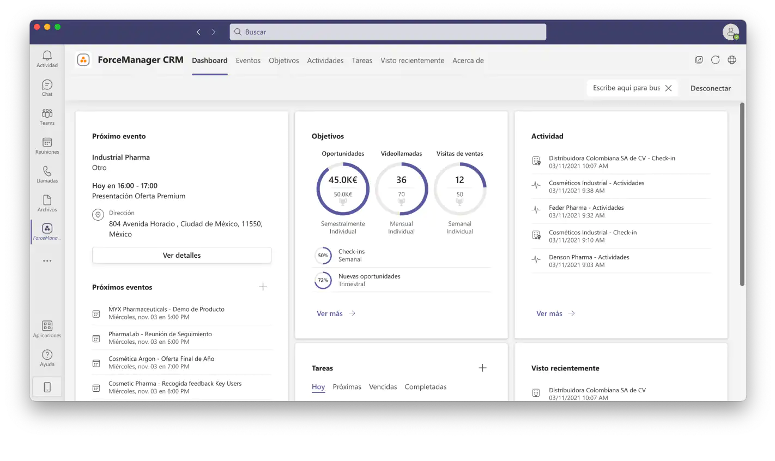Click the Industrial Pharma event title
Viewport: 775px width, 461px height.
click(121, 157)
